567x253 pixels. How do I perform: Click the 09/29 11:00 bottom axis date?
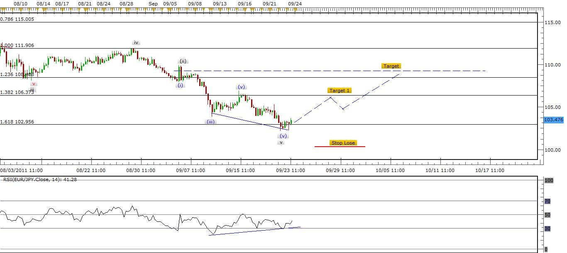pos(340,170)
